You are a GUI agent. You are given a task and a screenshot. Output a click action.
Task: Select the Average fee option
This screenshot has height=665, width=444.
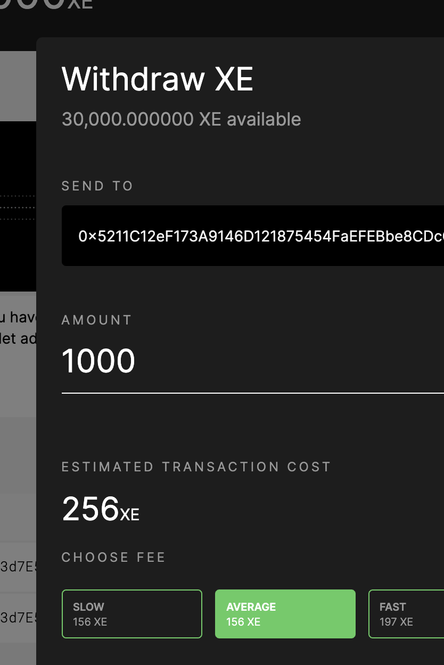point(285,613)
